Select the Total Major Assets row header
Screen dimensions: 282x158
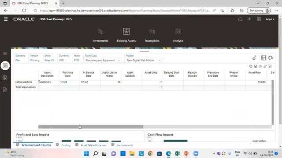pos(26,87)
